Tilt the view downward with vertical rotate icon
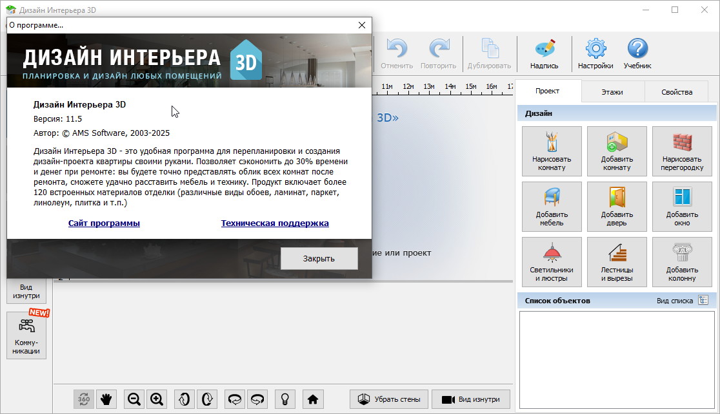The image size is (720, 414). 207,399
